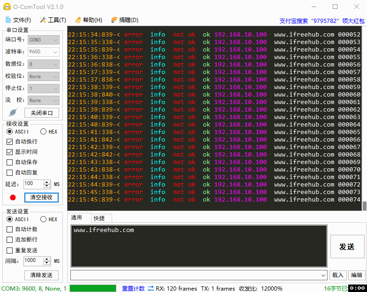Click the donate icon next to 捐赠(D)

click(x=114, y=20)
